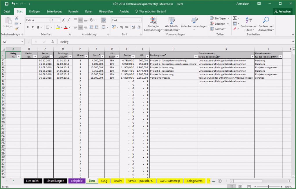Apply italic formatting with the K icon
Image resolution: width=296 pixels, height=189 pixels.
(32, 27)
